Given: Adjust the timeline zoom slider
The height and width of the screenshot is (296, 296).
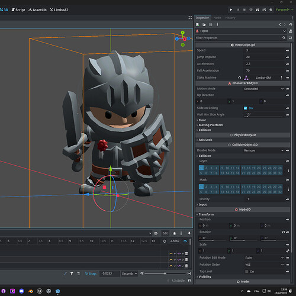Looking at the screenshot, I should (165, 274).
